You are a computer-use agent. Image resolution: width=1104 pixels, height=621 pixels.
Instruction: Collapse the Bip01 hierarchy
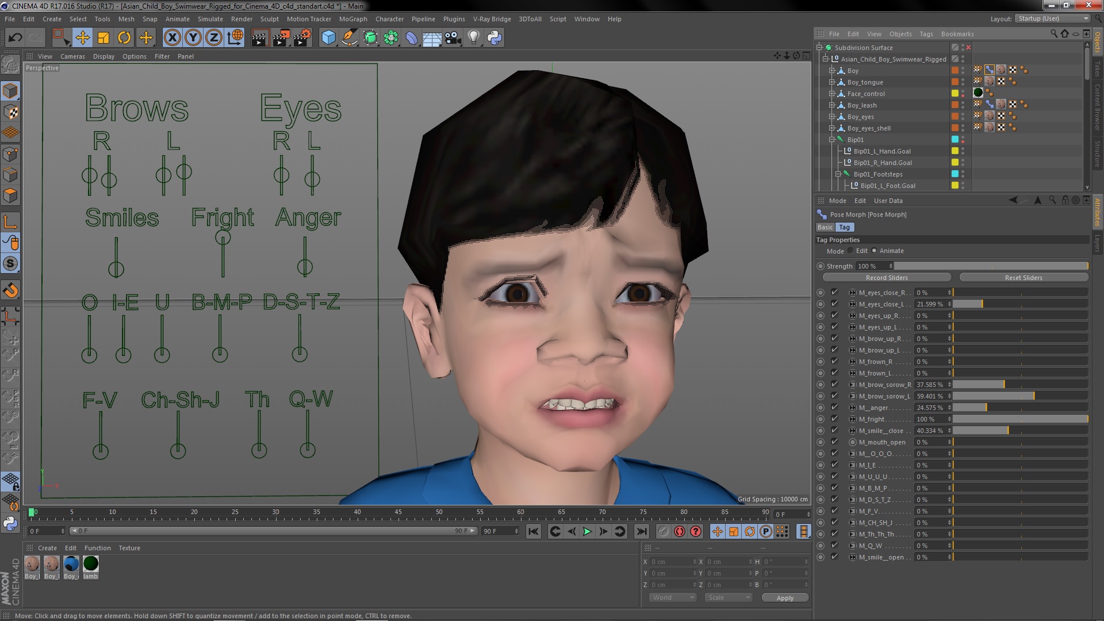[831, 140]
